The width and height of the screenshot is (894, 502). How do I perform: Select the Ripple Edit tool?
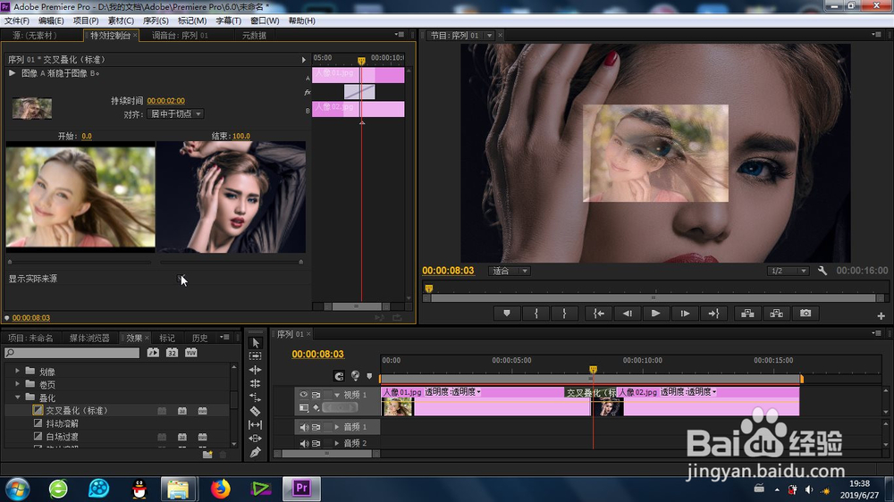pyautogui.click(x=256, y=370)
